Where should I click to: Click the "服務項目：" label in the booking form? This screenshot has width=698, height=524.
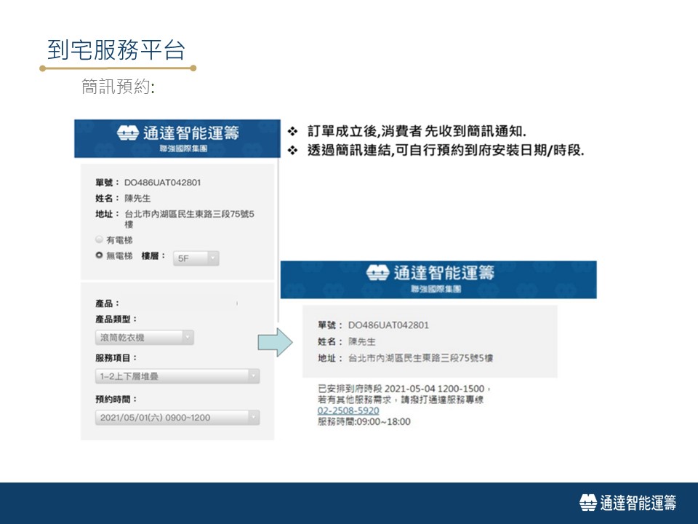116,358
